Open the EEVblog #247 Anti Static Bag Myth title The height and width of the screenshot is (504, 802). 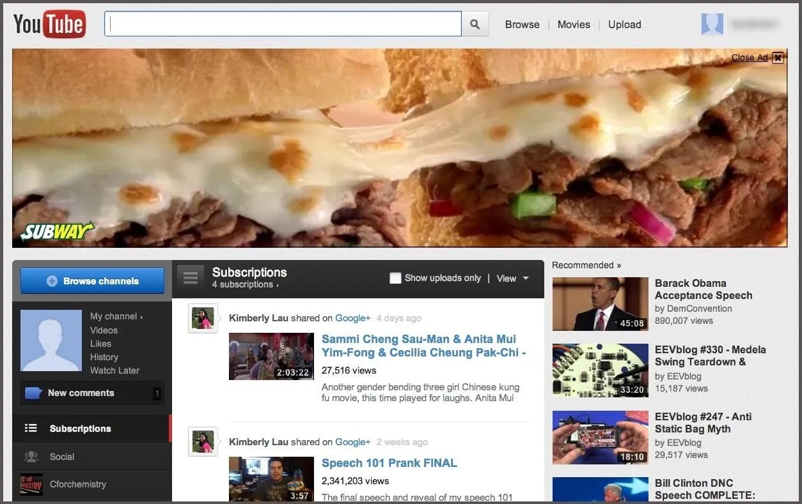[x=703, y=423]
